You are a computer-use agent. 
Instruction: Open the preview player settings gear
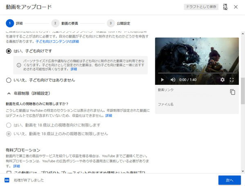(x=223, y=80)
